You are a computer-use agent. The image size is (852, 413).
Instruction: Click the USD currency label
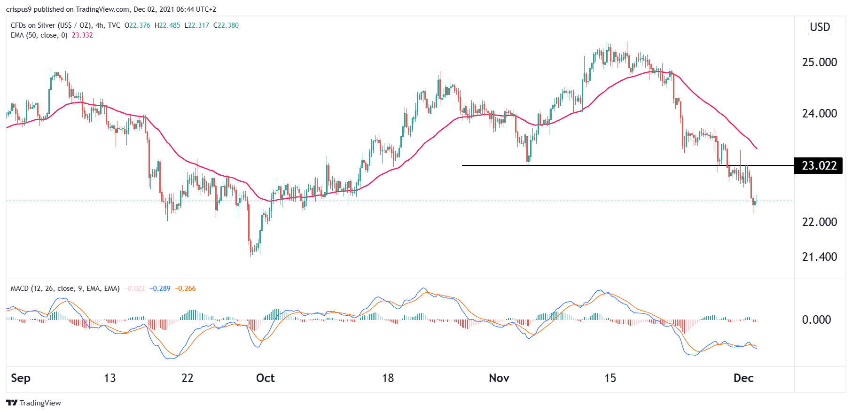(x=820, y=27)
